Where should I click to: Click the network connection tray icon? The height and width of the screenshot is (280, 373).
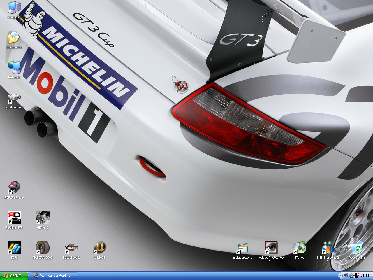point(346,276)
